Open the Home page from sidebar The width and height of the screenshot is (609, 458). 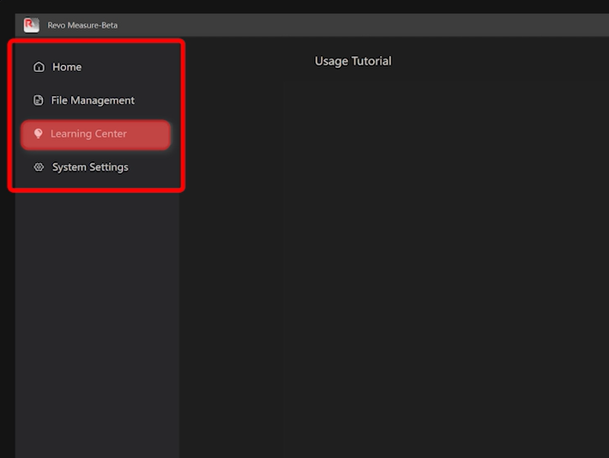pos(66,67)
